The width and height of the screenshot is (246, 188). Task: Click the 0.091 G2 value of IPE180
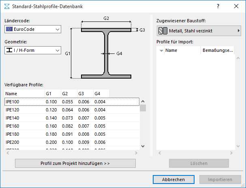pos(67,134)
